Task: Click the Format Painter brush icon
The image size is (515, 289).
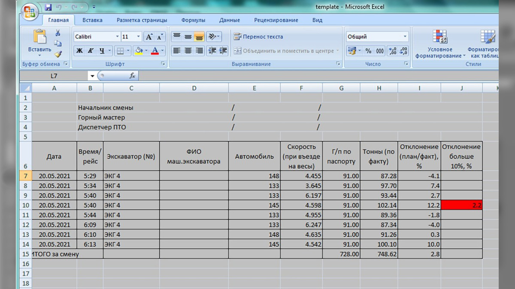Action: coord(58,54)
